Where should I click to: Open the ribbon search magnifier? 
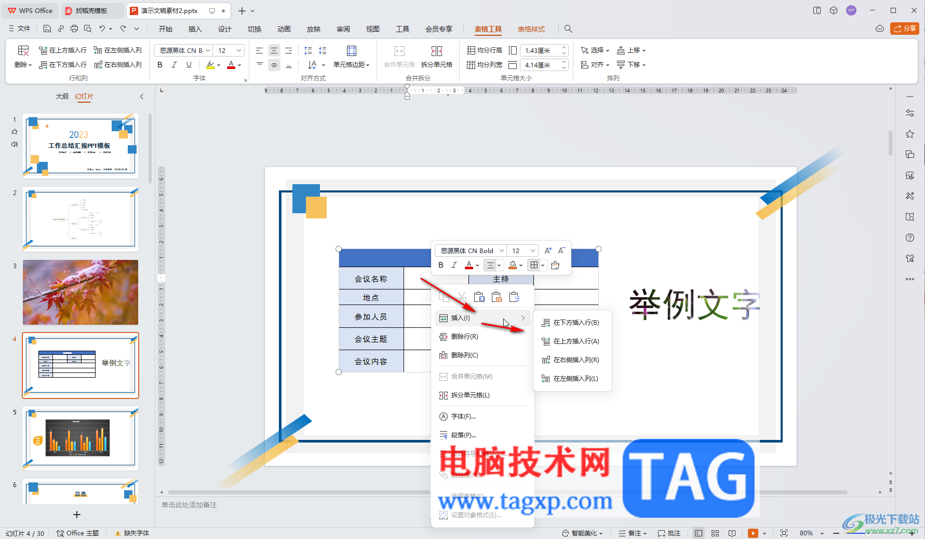point(568,29)
